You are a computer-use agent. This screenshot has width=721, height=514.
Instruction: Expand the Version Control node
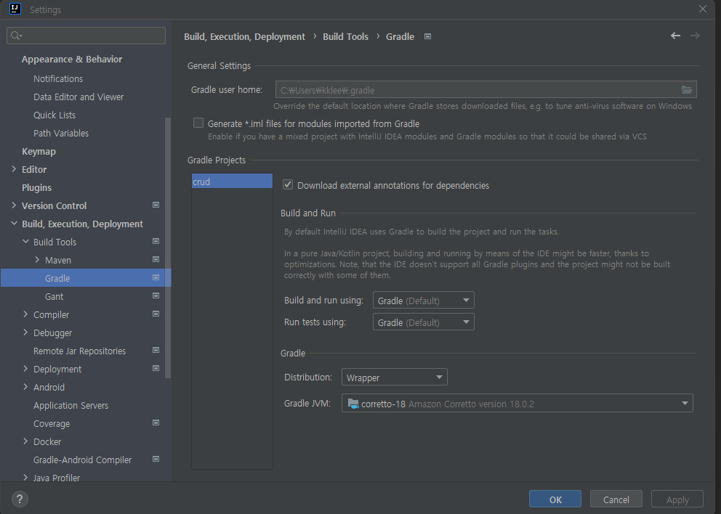tap(14, 205)
